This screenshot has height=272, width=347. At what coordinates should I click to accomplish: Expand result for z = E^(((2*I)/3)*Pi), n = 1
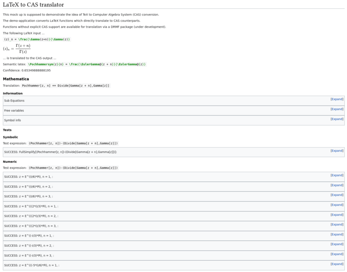point(337,205)
